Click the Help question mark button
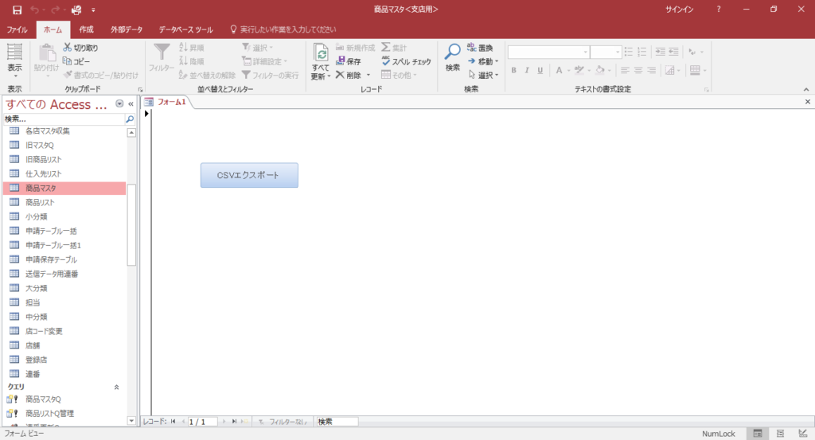 coord(719,10)
